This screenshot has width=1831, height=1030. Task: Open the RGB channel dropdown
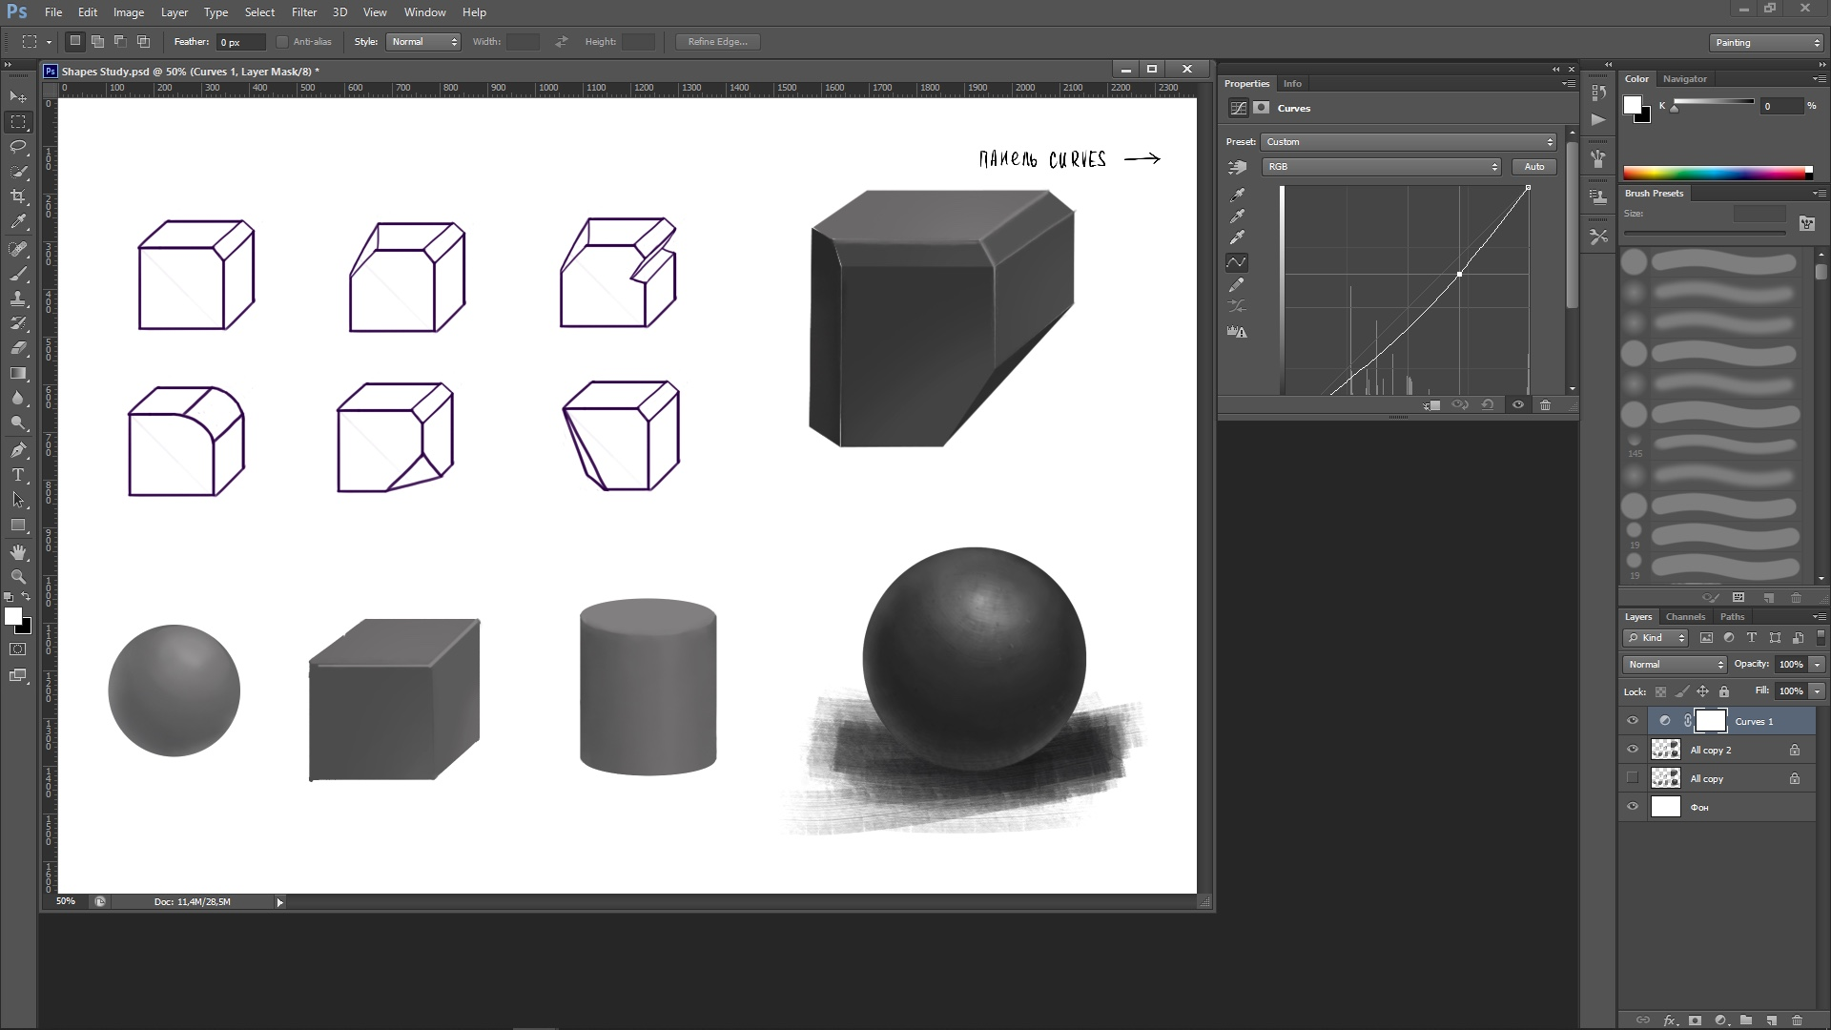[x=1382, y=167]
